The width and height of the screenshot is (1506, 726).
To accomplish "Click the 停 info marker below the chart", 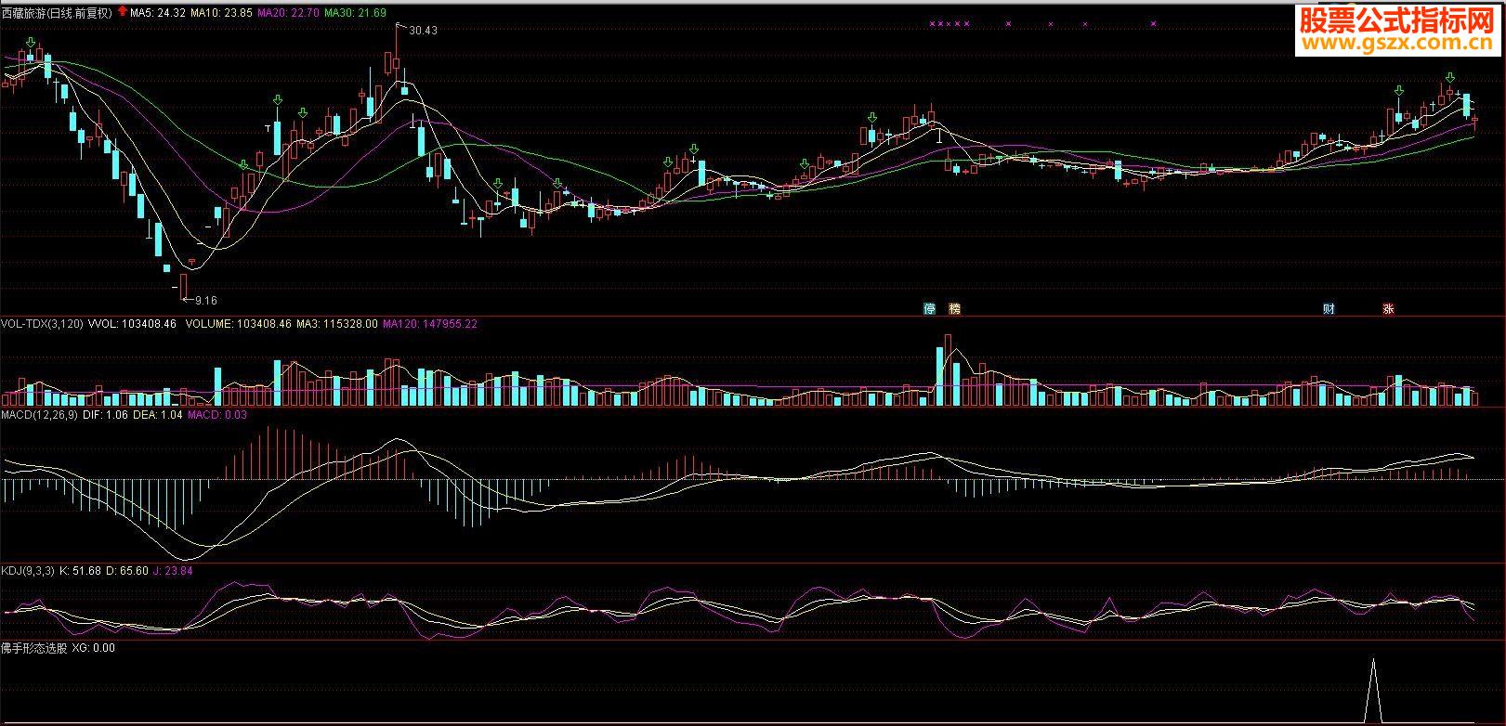I will point(929,309).
